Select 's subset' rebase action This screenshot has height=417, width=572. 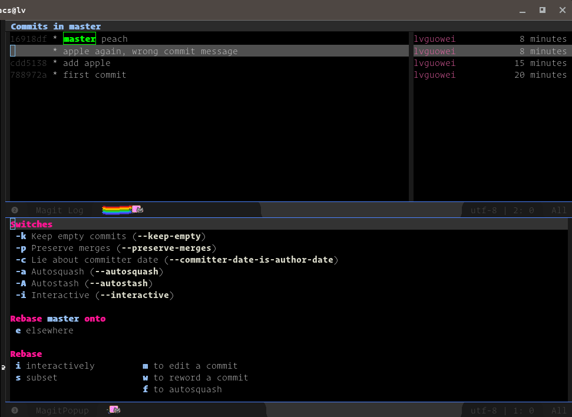tap(37, 378)
